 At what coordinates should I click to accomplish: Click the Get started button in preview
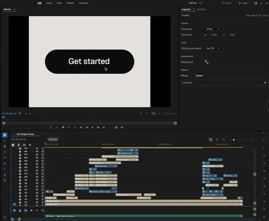(90, 62)
